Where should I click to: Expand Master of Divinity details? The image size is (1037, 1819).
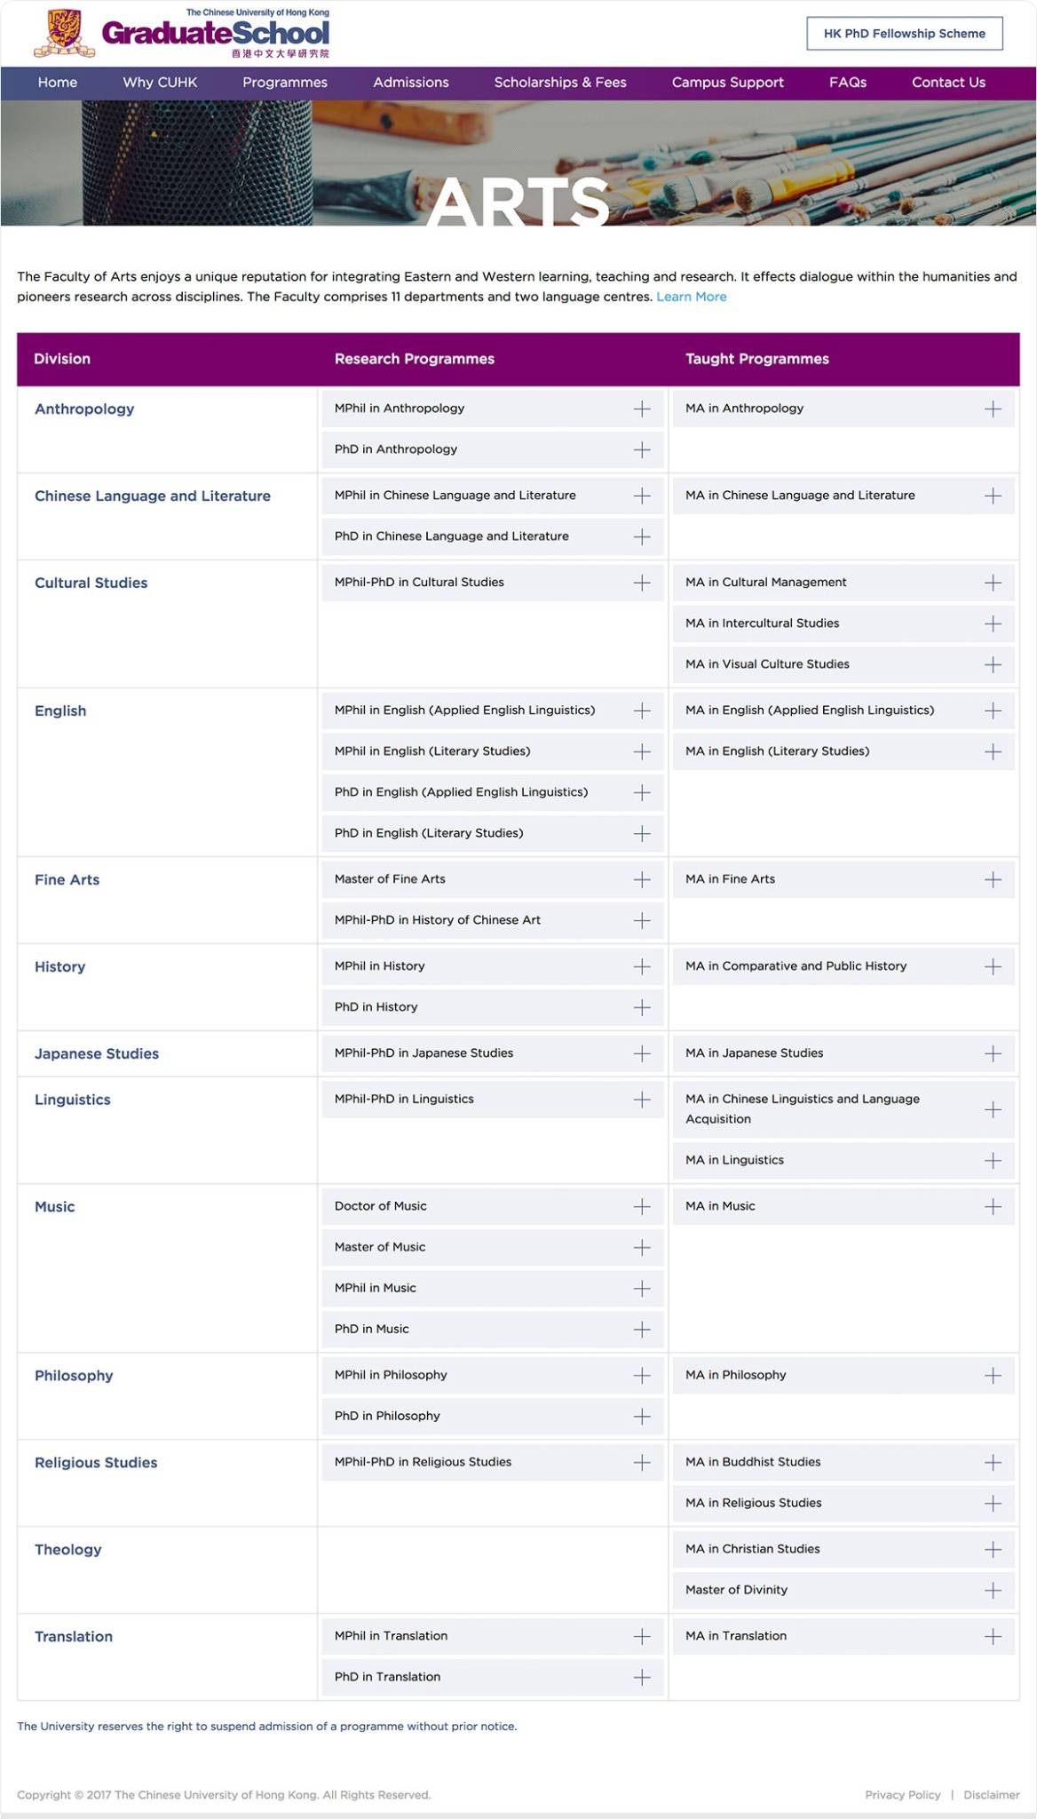pos(993,1590)
